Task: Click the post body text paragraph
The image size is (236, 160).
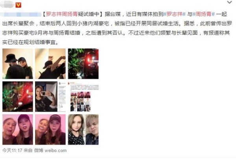Action: pos(117,28)
